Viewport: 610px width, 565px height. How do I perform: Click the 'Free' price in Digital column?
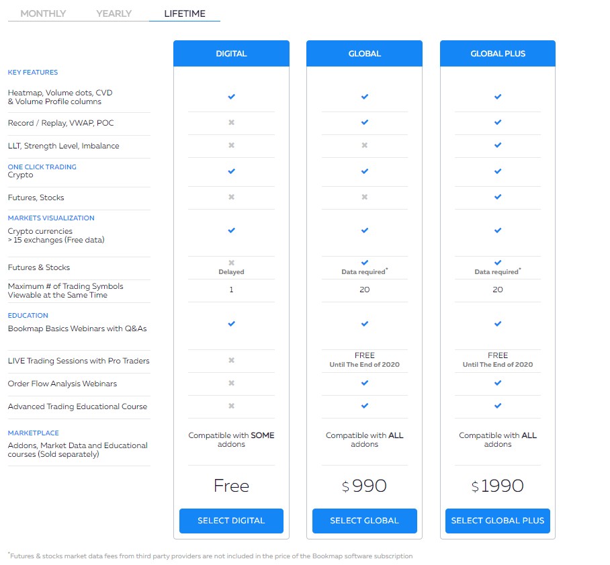[232, 486]
